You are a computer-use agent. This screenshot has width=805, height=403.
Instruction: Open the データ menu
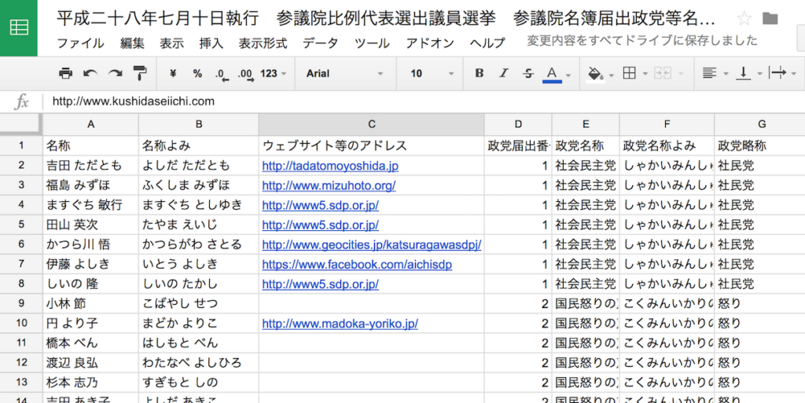coord(321,43)
